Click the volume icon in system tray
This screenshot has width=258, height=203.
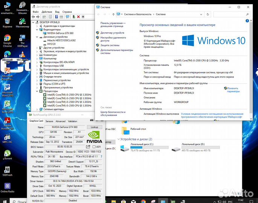(x=224, y=201)
